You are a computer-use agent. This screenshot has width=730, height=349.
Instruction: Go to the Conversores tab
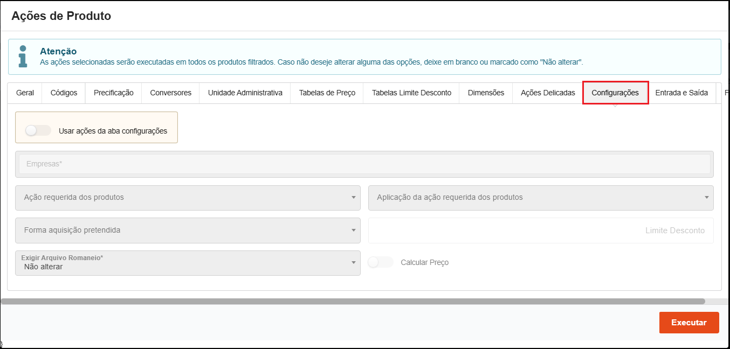170,93
